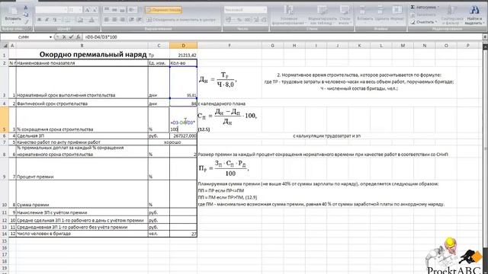488x274 pixels.
Task: Open the text orientation button
Action: 132,10
